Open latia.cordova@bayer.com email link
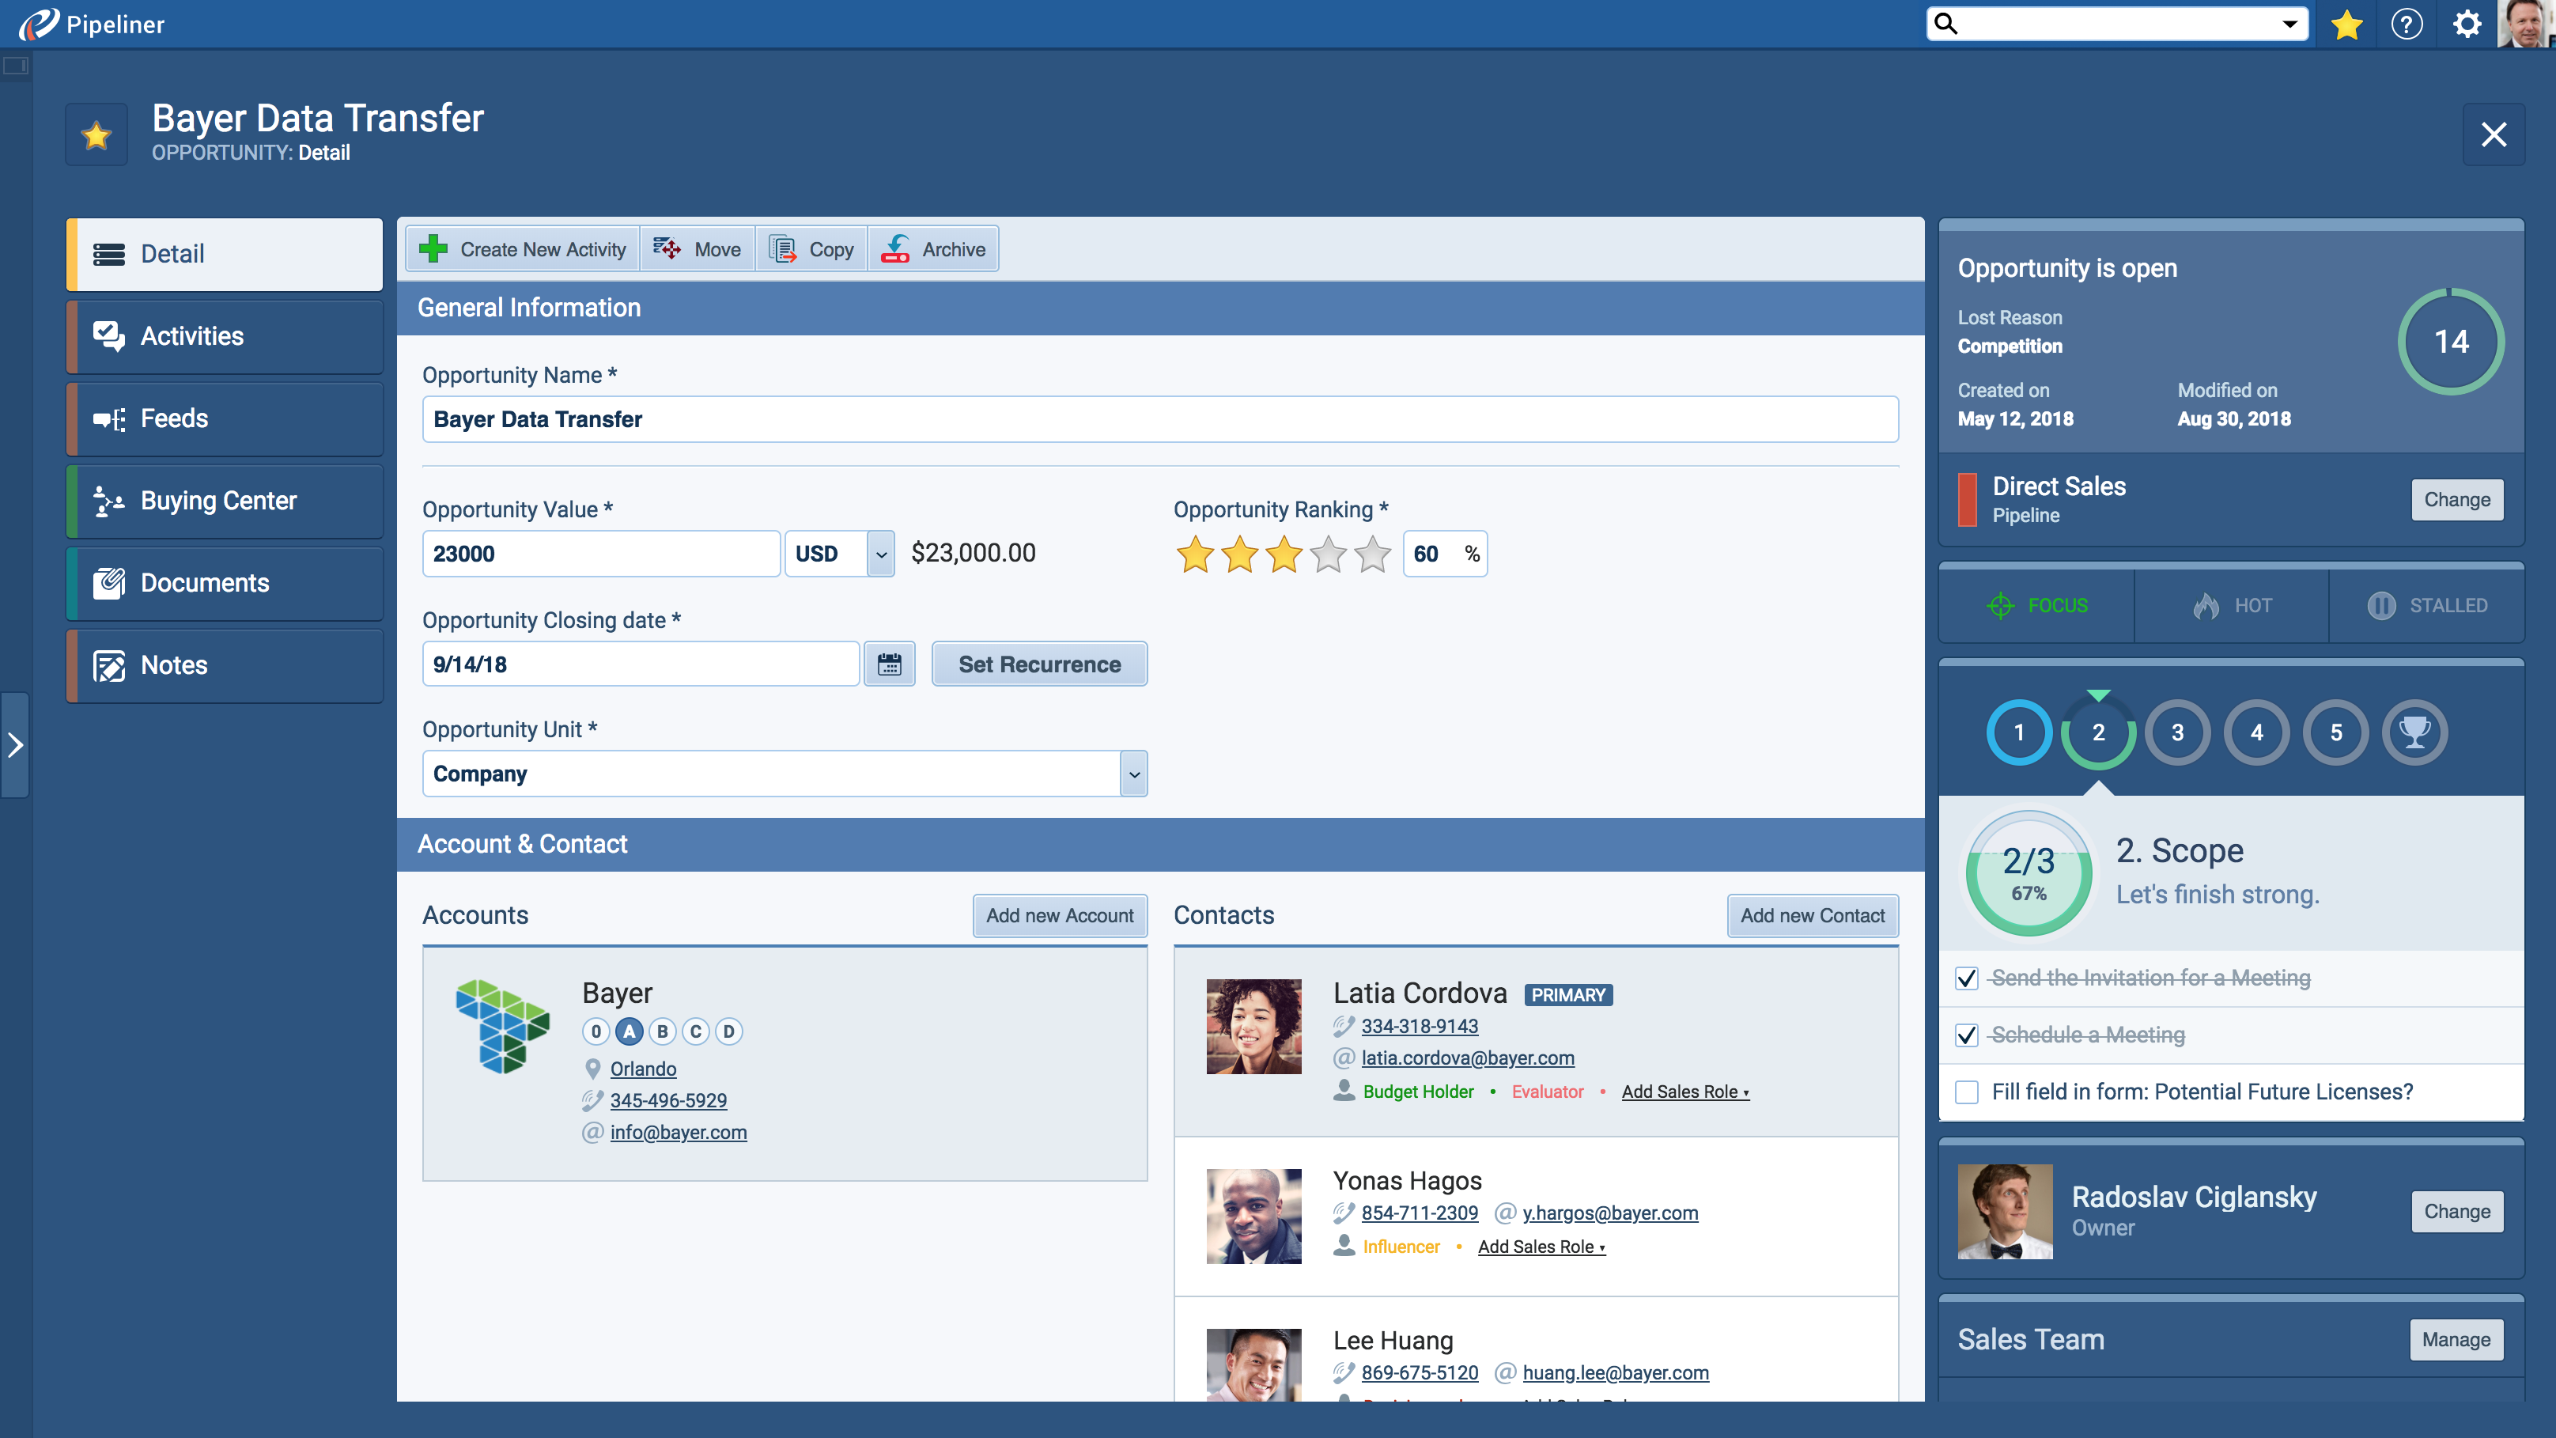 1468,1058
